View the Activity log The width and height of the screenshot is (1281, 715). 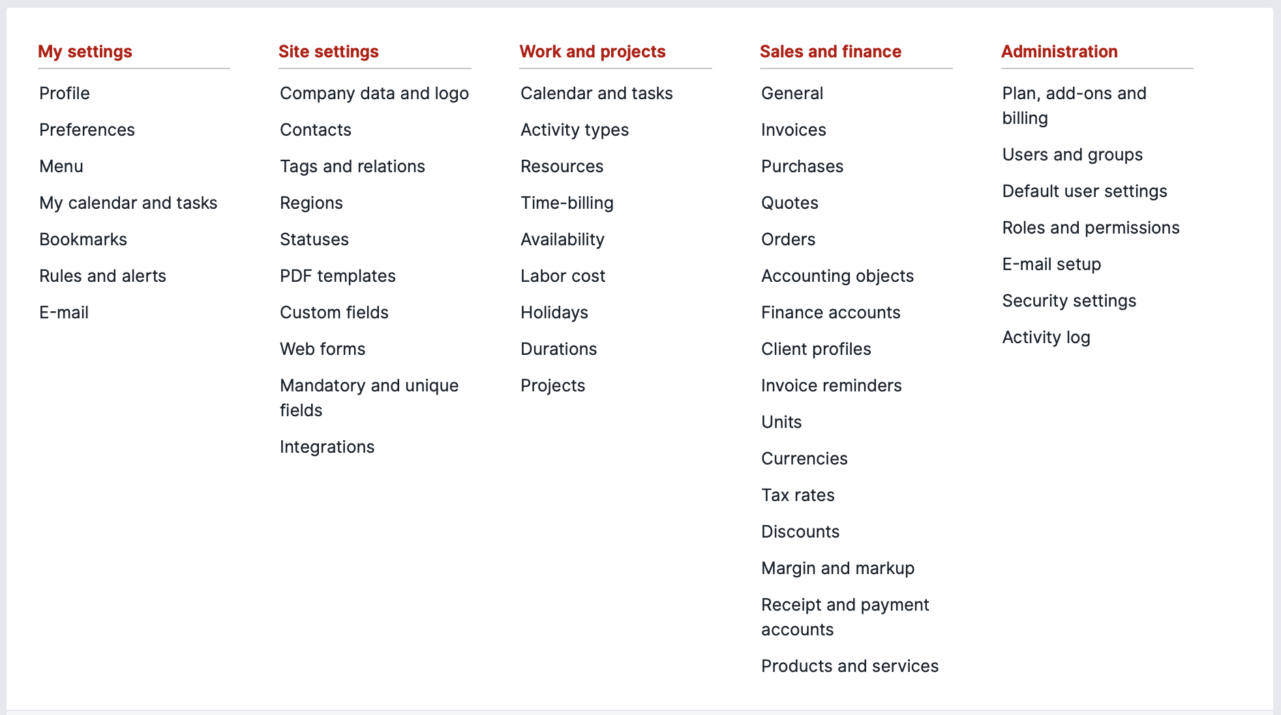(1046, 337)
